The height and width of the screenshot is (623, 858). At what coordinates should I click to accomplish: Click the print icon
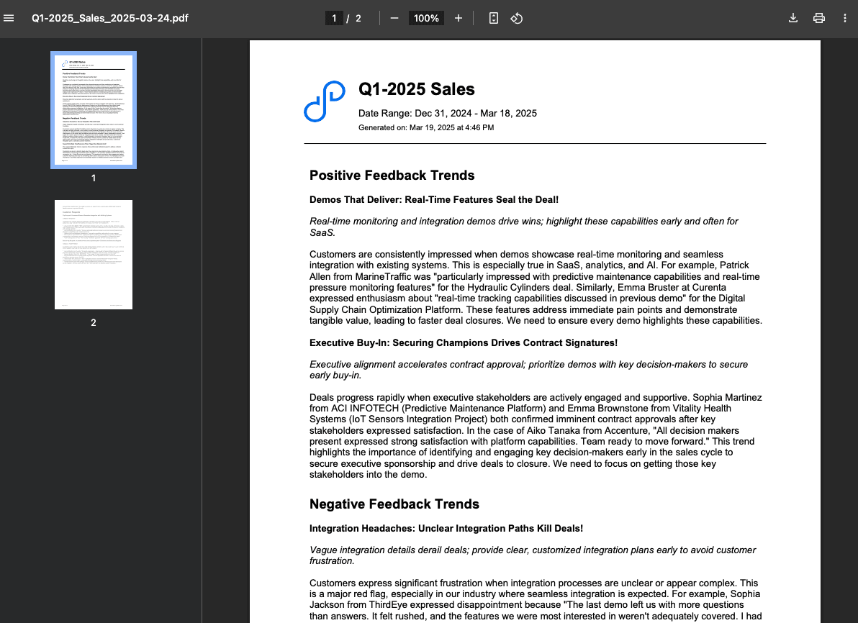point(819,18)
